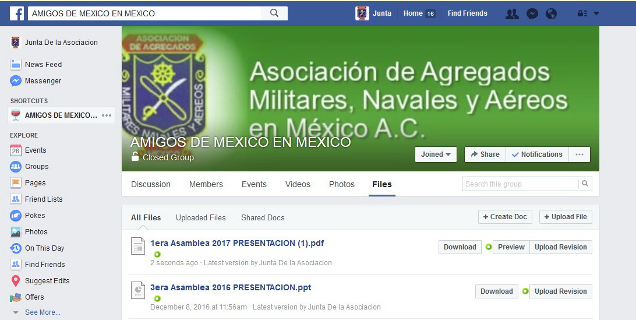The width and height of the screenshot is (636, 320).
Task: Switch to the Videos tab
Action: (x=298, y=184)
